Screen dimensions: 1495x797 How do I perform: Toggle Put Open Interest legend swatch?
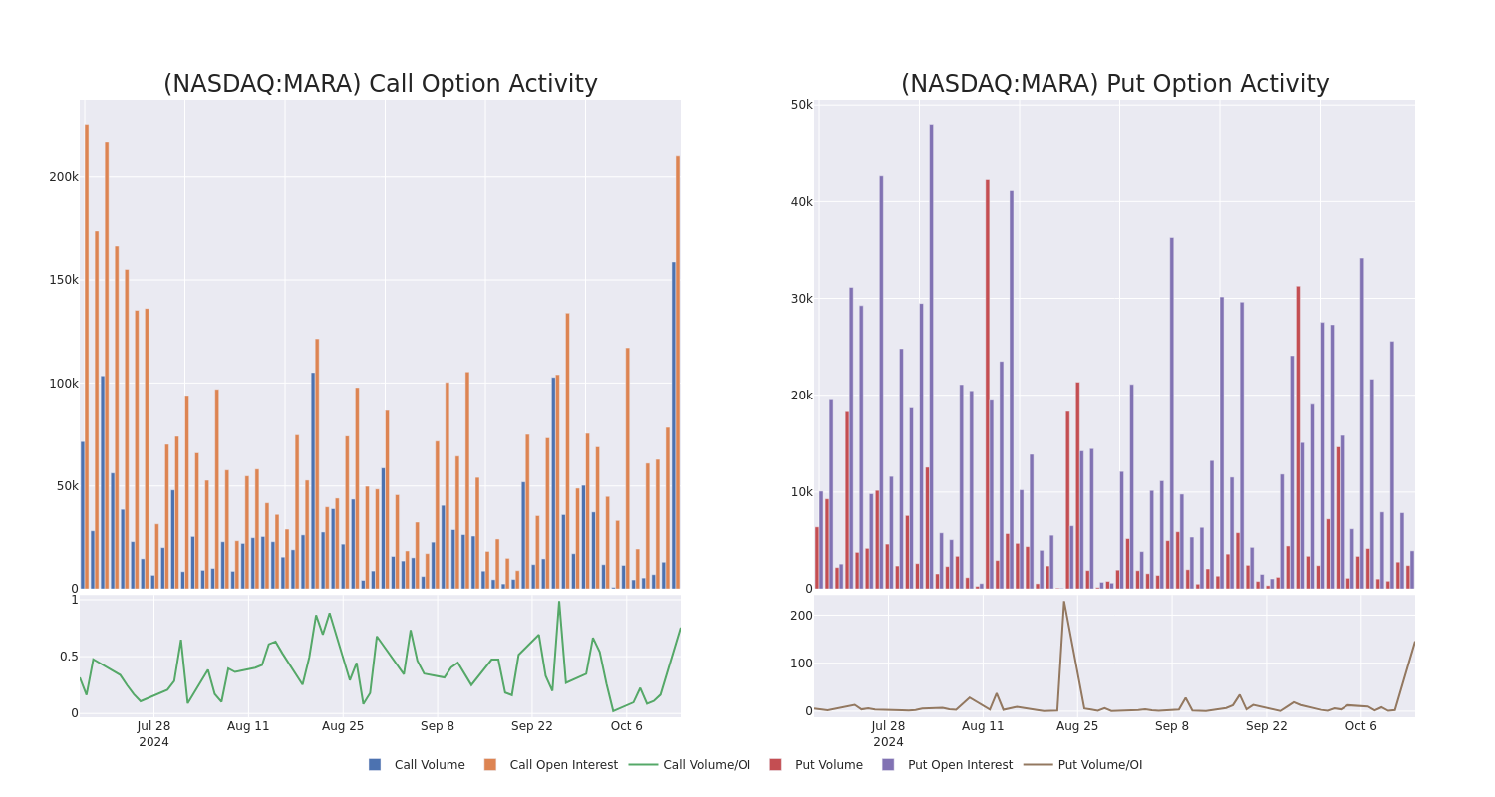click(x=888, y=765)
